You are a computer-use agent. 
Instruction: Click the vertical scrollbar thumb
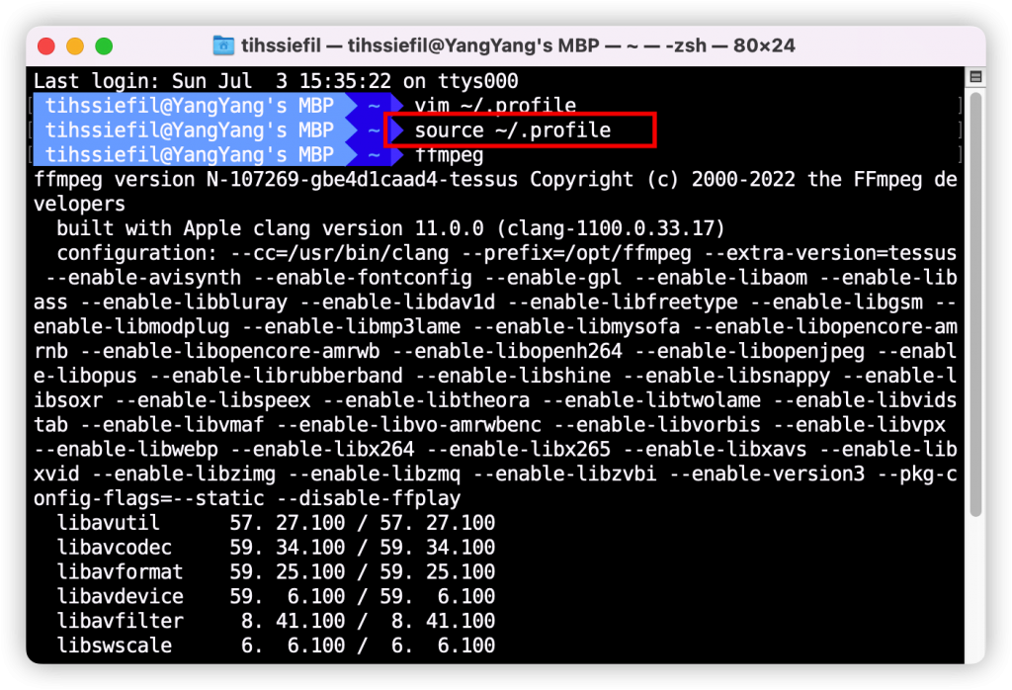975,306
